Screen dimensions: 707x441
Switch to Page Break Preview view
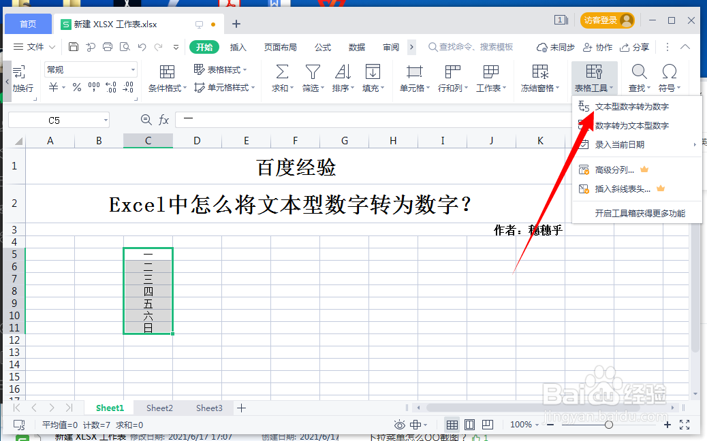(488, 425)
